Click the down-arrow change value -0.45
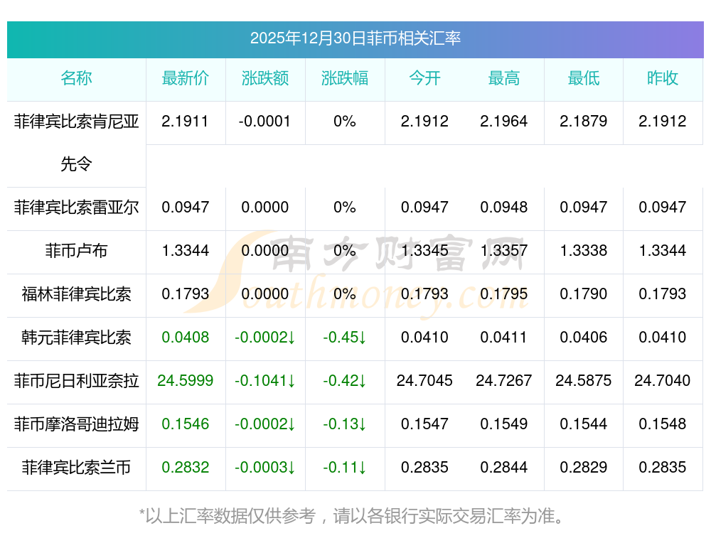This screenshot has width=711, height=538. (x=345, y=337)
